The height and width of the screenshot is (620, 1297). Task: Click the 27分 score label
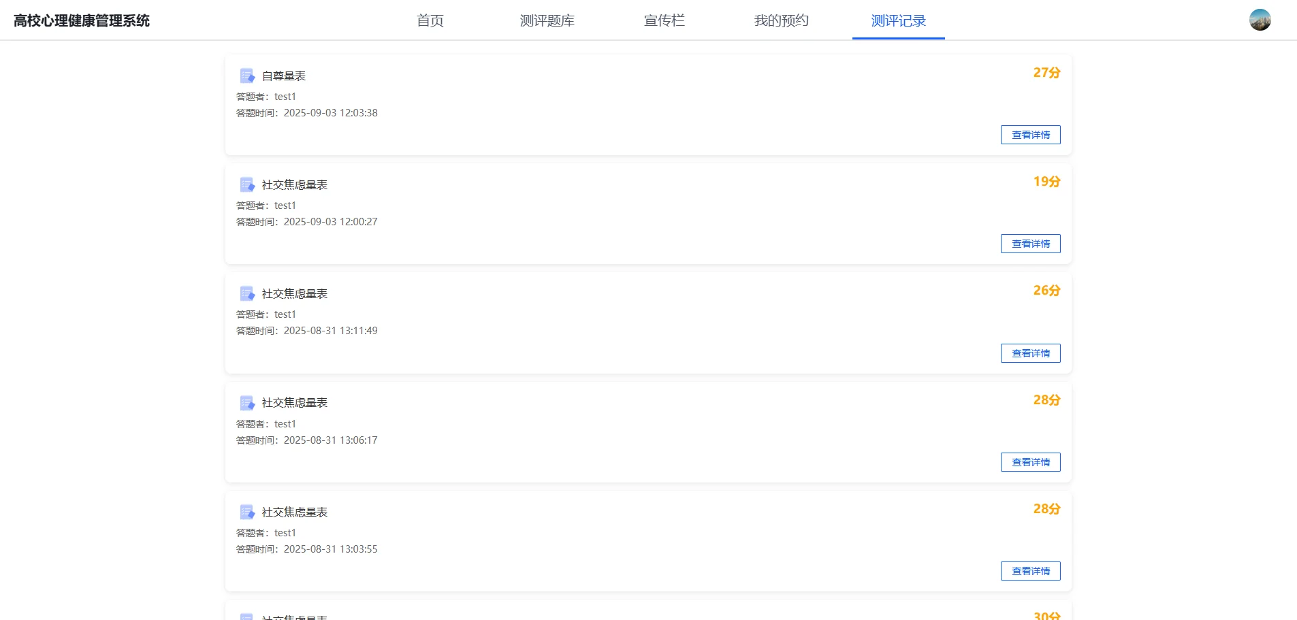(x=1046, y=72)
